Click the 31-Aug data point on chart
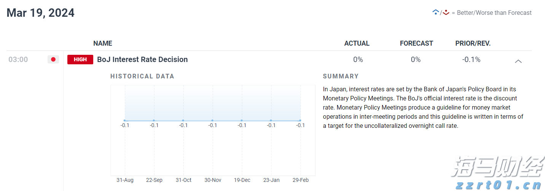The width and height of the screenshot is (545, 191). tap(125, 121)
